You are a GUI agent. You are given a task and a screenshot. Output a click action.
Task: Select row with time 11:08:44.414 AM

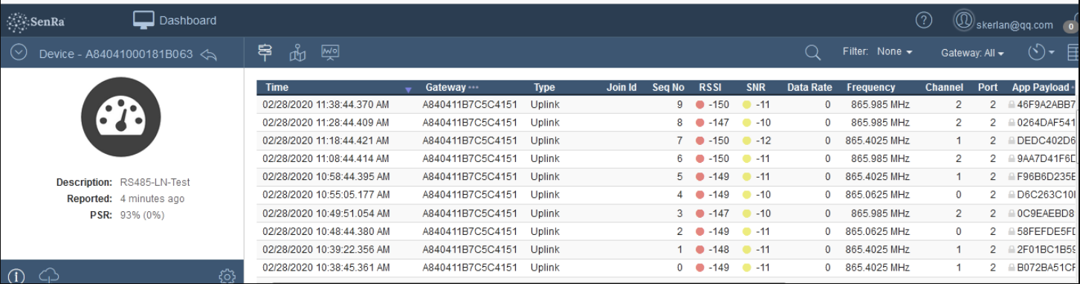pyautogui.click(x=667, y=159)
